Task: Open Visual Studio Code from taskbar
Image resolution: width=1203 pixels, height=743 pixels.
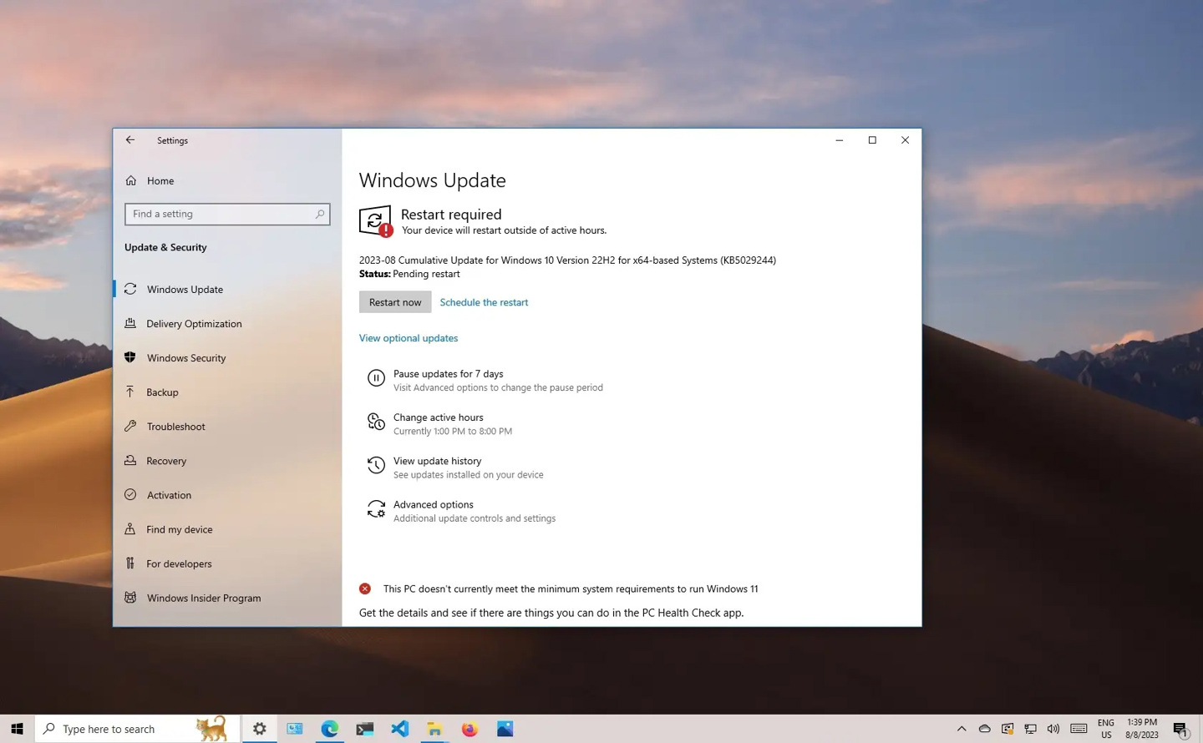Action: 400,729
